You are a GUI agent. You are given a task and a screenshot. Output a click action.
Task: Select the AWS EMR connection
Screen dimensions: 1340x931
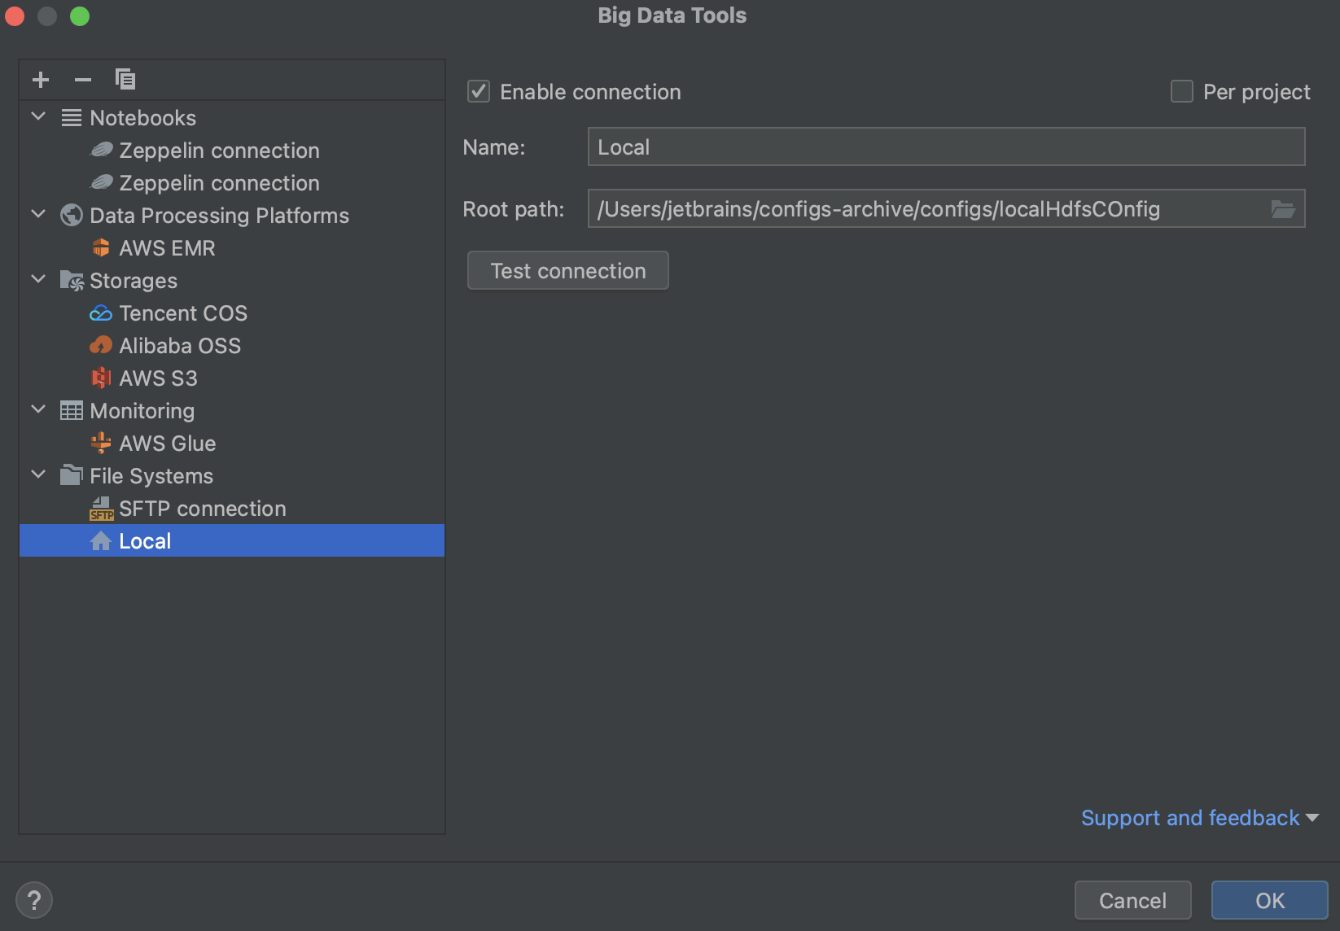coord(166,247)
